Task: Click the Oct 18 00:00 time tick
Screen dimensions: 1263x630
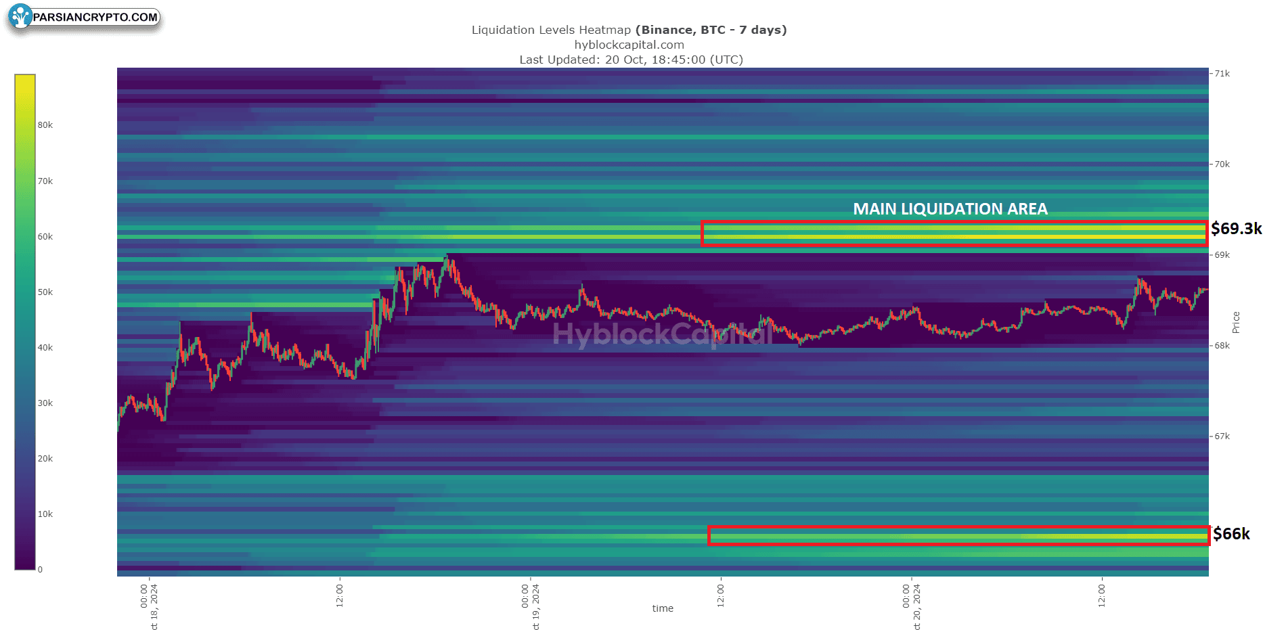Action: (149, 606)
